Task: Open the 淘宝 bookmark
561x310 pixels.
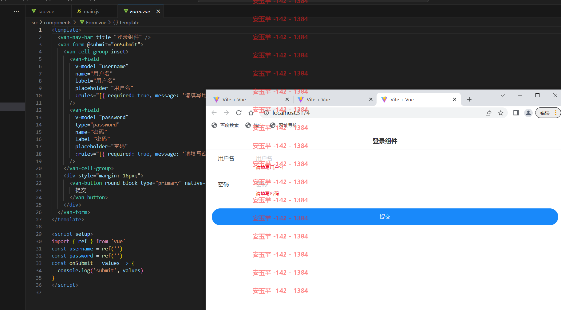Action: click(255, 125)
